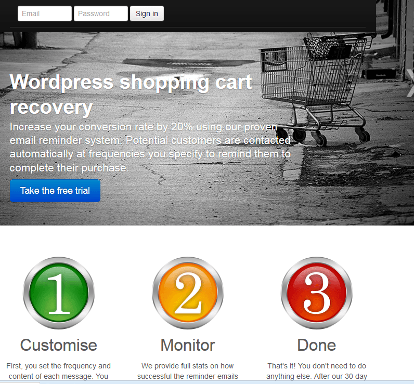Click the Customise heading
The image size is (414, 384).
pyautogui.click(x=59, y=345)
